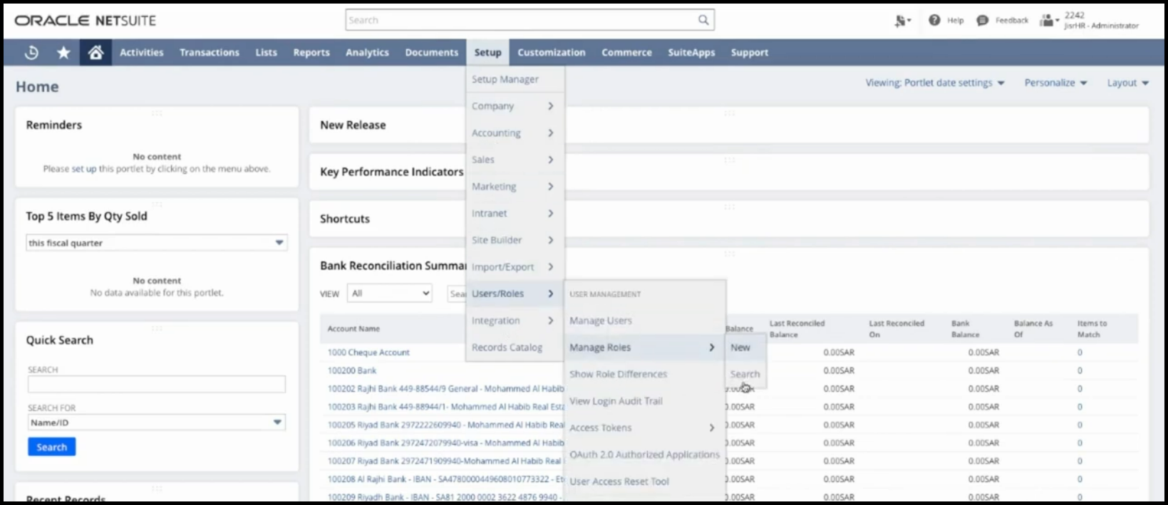Viewport: 1168px width, 505px height.
Task: Click the Shortcuts star icon
Action: click(63, 53)
